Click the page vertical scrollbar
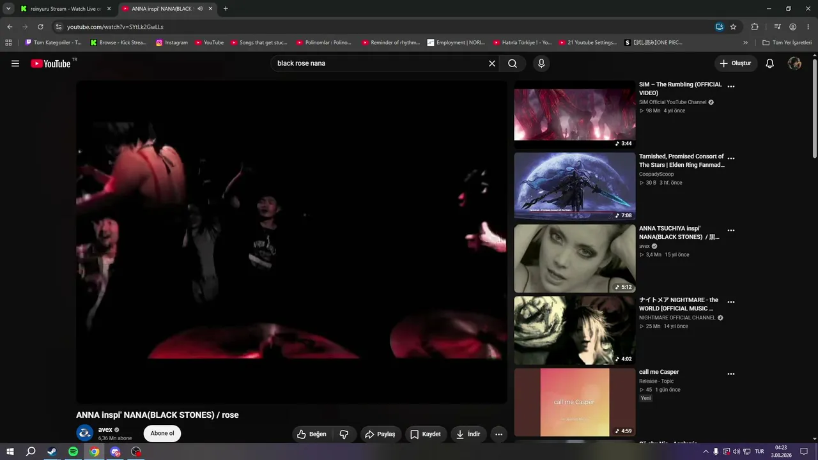This screenshot has width=818, height=460. [815, 109]
